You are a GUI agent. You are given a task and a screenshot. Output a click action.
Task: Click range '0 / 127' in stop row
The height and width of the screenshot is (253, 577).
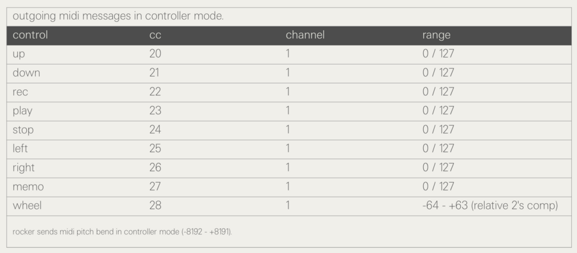click(439, 130)
